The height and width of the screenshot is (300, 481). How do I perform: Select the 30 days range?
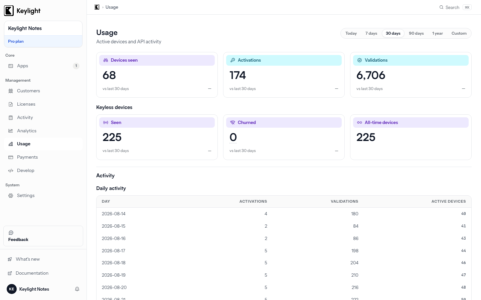pos(393,33)
